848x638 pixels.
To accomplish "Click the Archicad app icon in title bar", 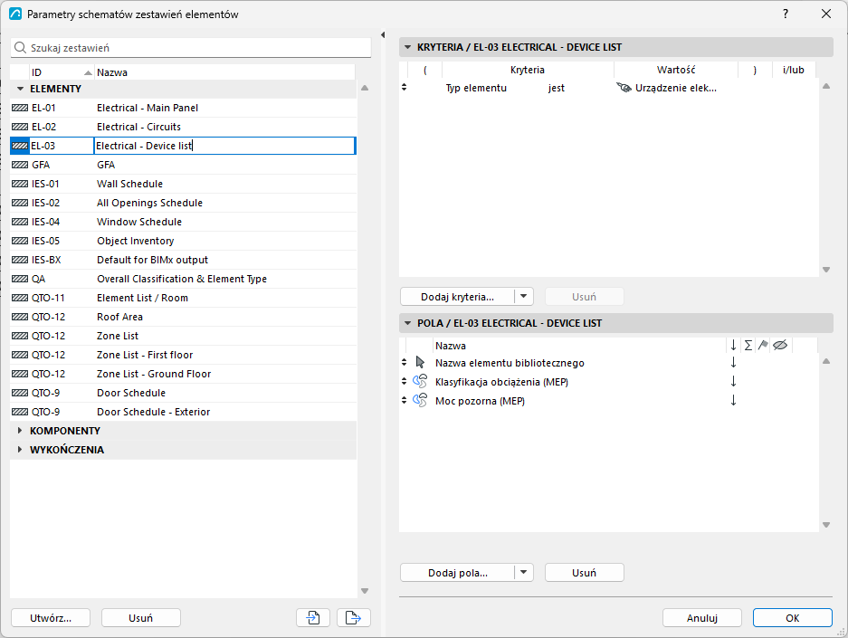I will 15,14.
